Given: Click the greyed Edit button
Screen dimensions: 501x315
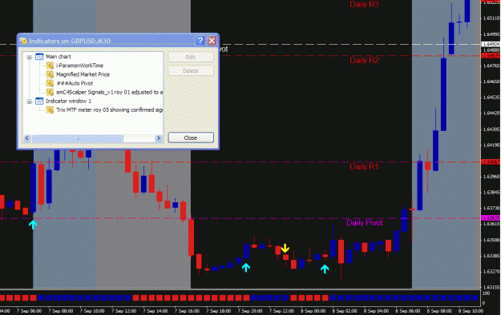Looking at the screenshot, I should click(191, 57).
